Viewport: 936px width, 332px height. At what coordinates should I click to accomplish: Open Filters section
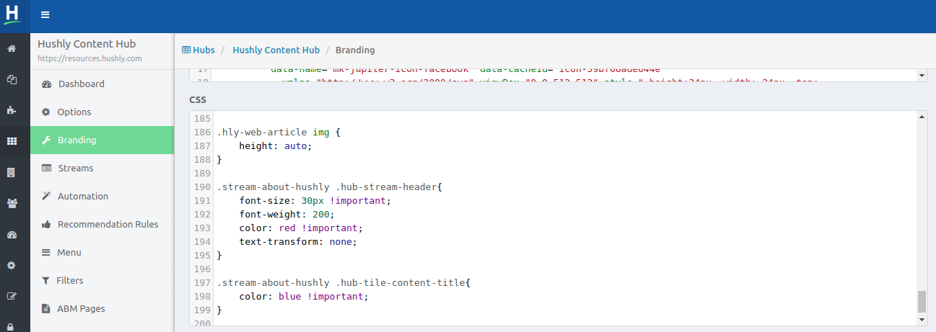point(102,281)
